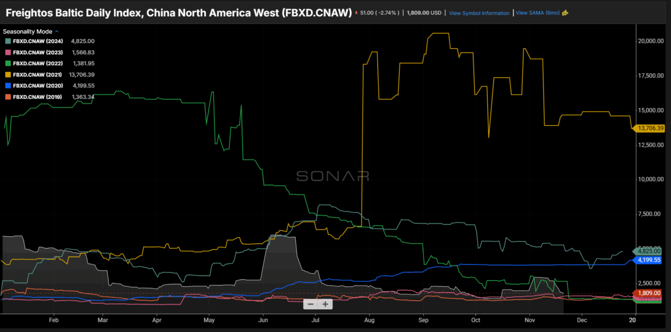The height and width of the screenshot is (332, 671).
Task: Click the 1,809.00 USD price in header
Action: point(424,12)
